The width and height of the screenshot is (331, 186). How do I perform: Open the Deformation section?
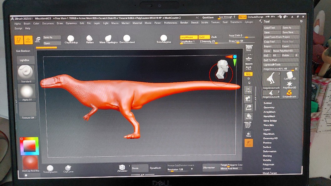(x=269, y=151)
